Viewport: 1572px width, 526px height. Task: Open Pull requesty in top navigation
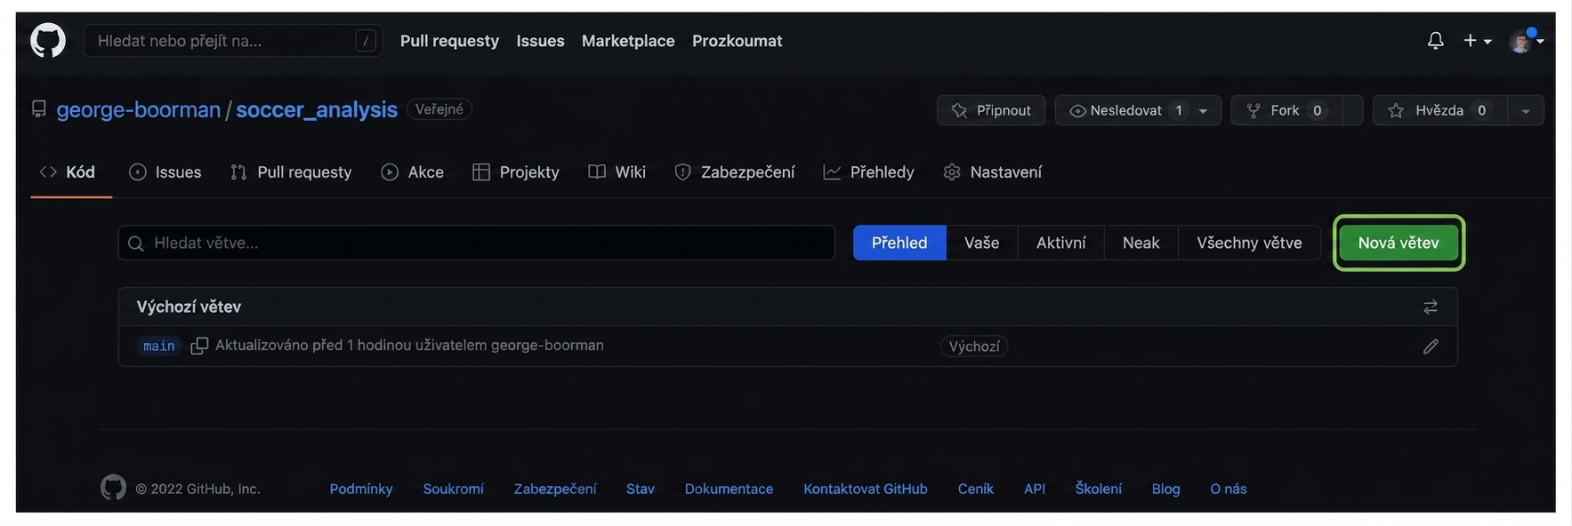(449, 41)
